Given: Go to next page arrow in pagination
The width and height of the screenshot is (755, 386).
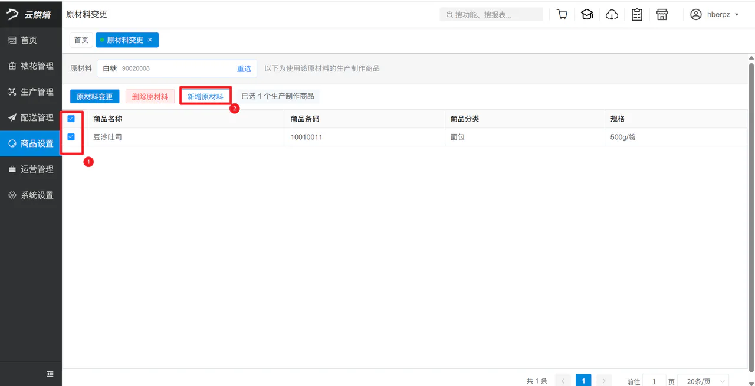Looking at the screenshot, I should coord(603,381).
